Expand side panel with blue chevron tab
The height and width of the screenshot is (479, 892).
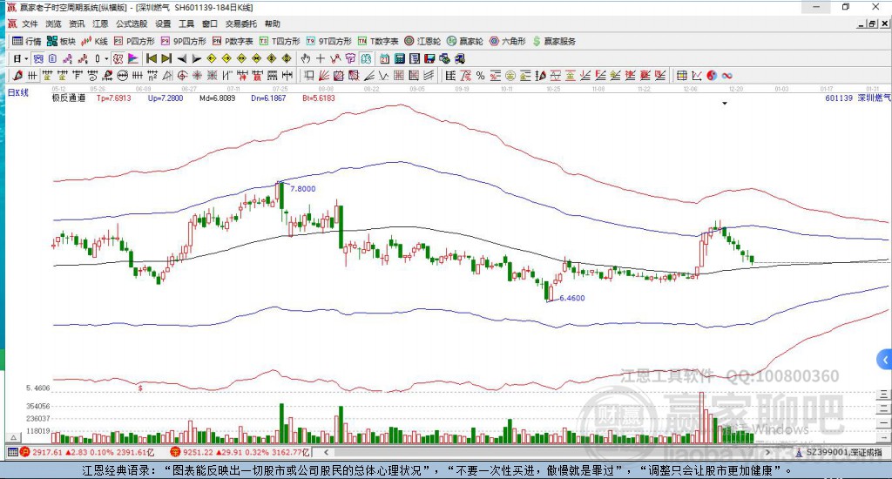[x=885, y=360]
